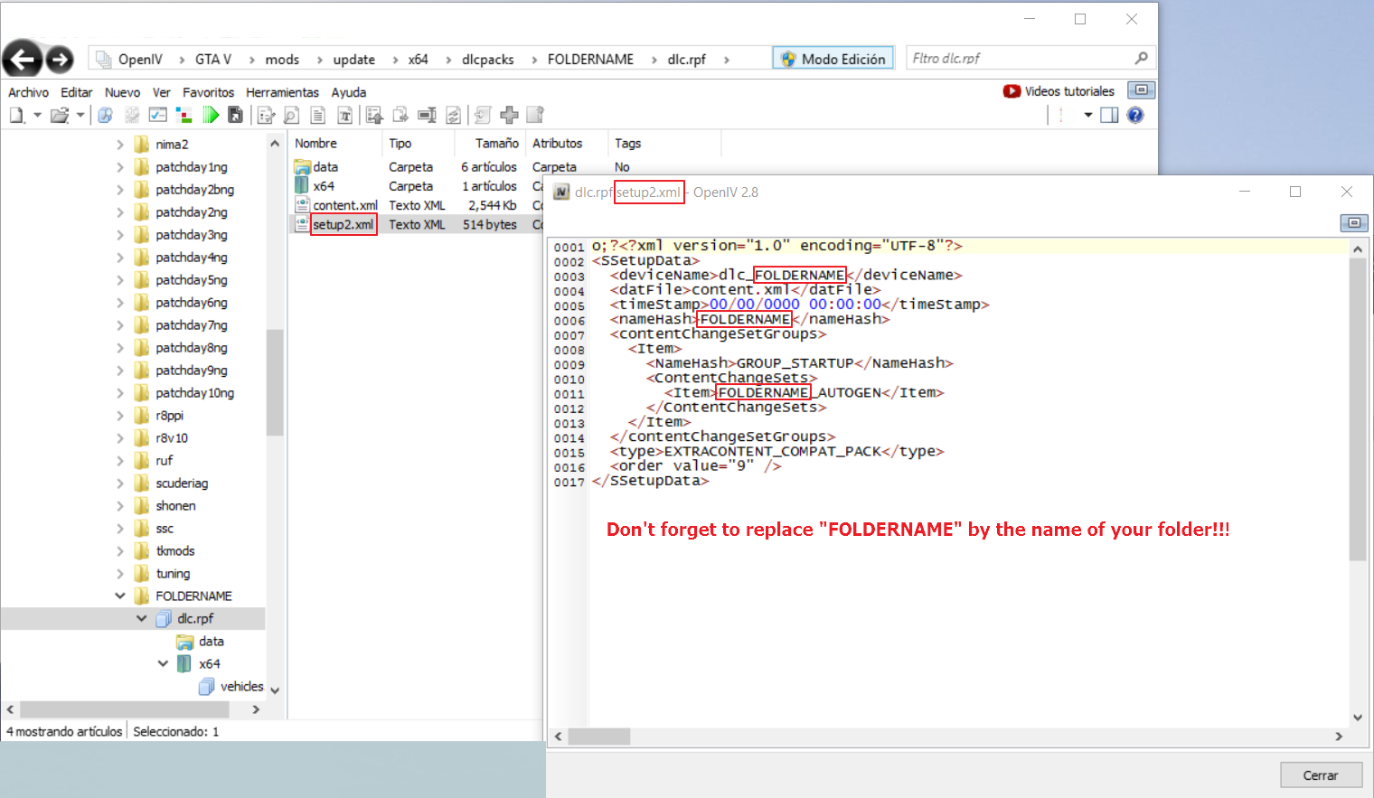Expand the tuning tree folder
The width and height of the screenshot is (1374, 798).
tap(120, 574)
